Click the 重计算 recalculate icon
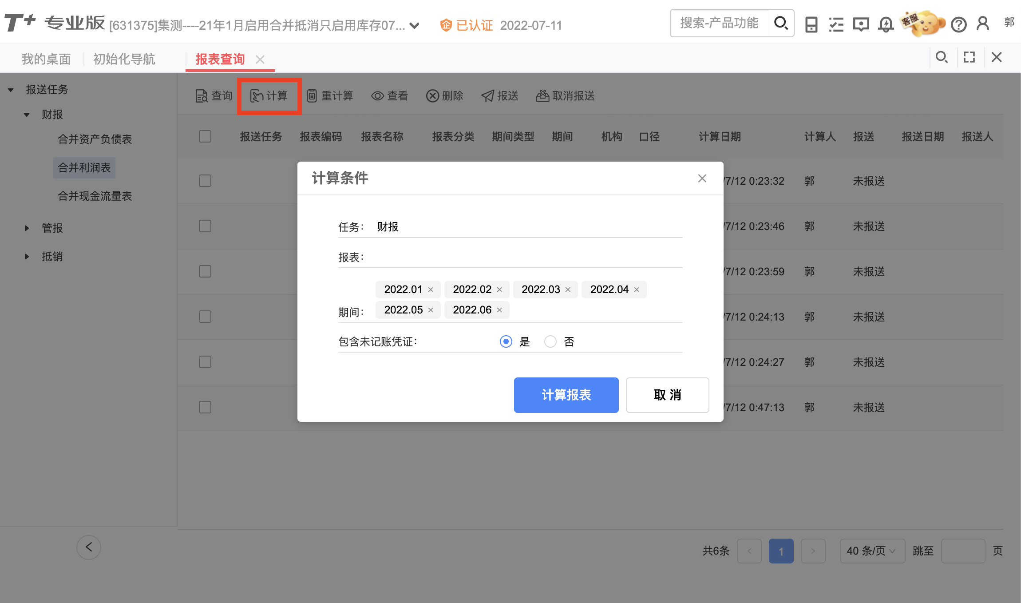 (x=312, y=96)
